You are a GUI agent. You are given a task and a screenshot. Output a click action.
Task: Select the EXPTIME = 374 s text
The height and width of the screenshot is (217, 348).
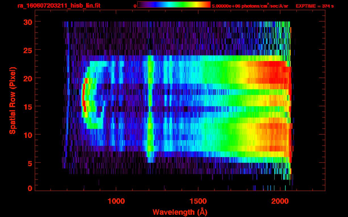click(315, 6)
